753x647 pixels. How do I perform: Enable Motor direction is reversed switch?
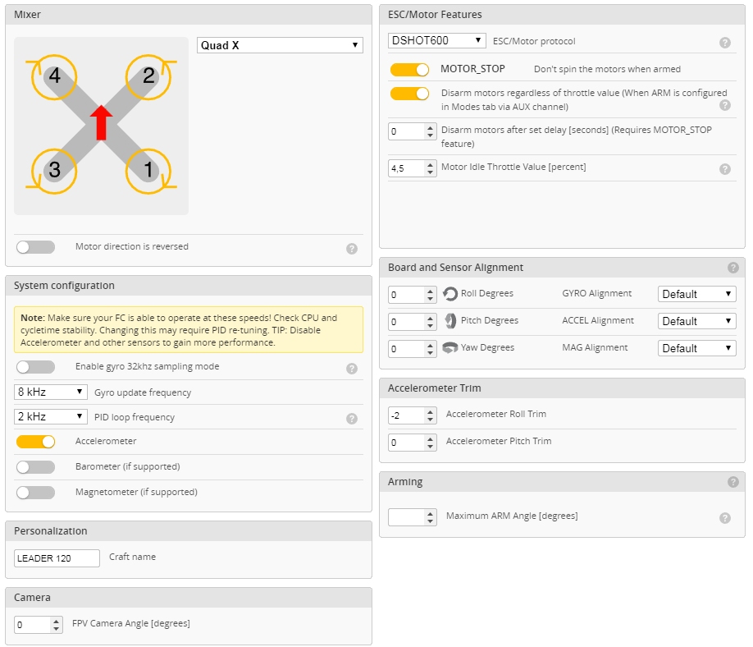(x=35, y=247)
